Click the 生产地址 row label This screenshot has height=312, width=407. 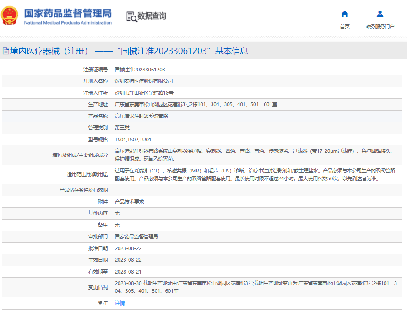pos(98,104)
